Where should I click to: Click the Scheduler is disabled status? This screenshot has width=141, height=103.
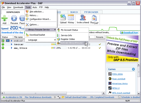[129, 97]
